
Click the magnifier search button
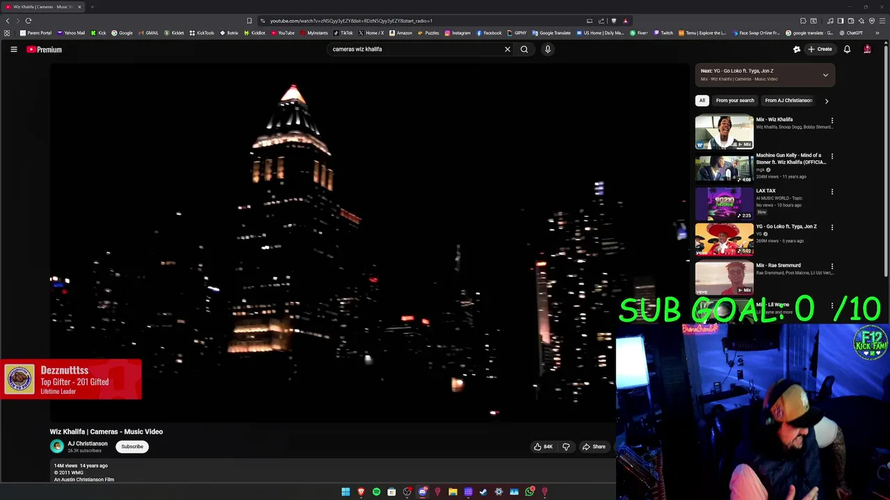click(x=524, y=49)
